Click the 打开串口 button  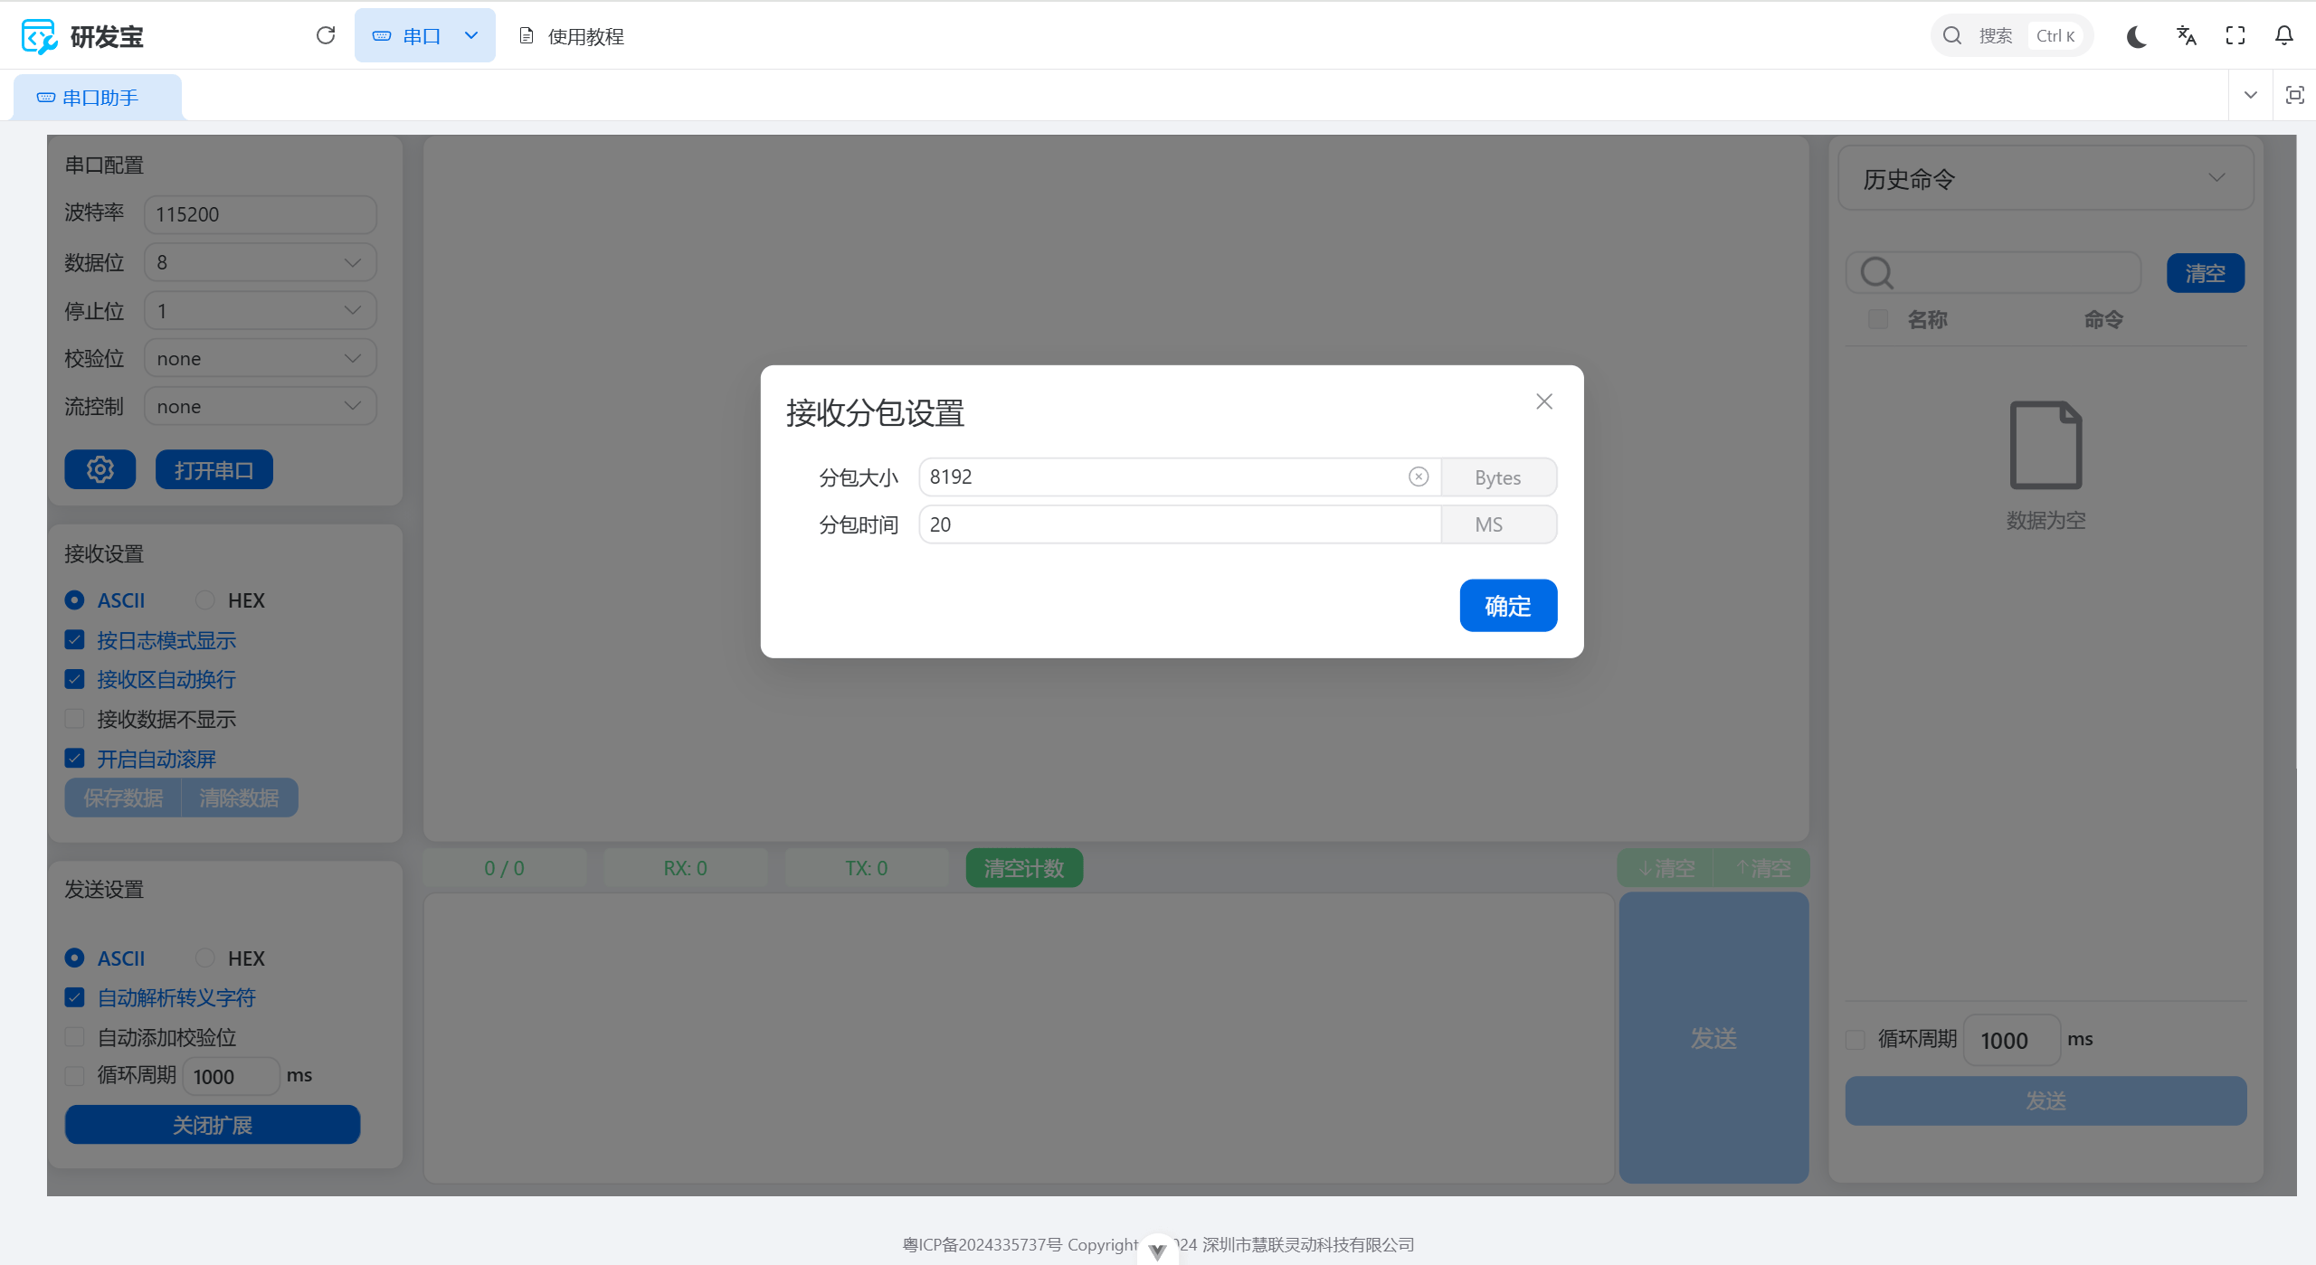click(214, 469)
